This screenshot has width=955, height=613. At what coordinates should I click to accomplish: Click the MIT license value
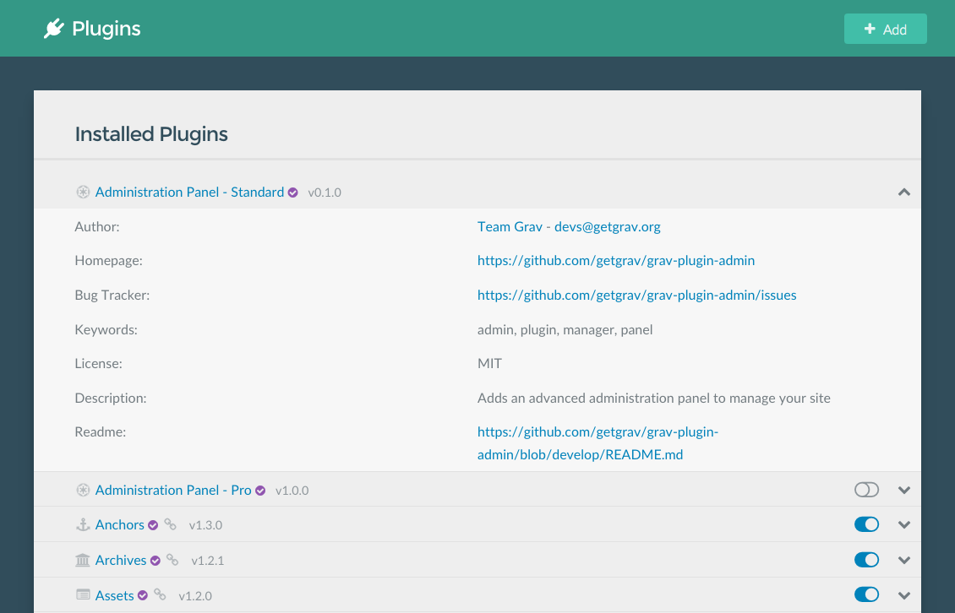point(489,363)
